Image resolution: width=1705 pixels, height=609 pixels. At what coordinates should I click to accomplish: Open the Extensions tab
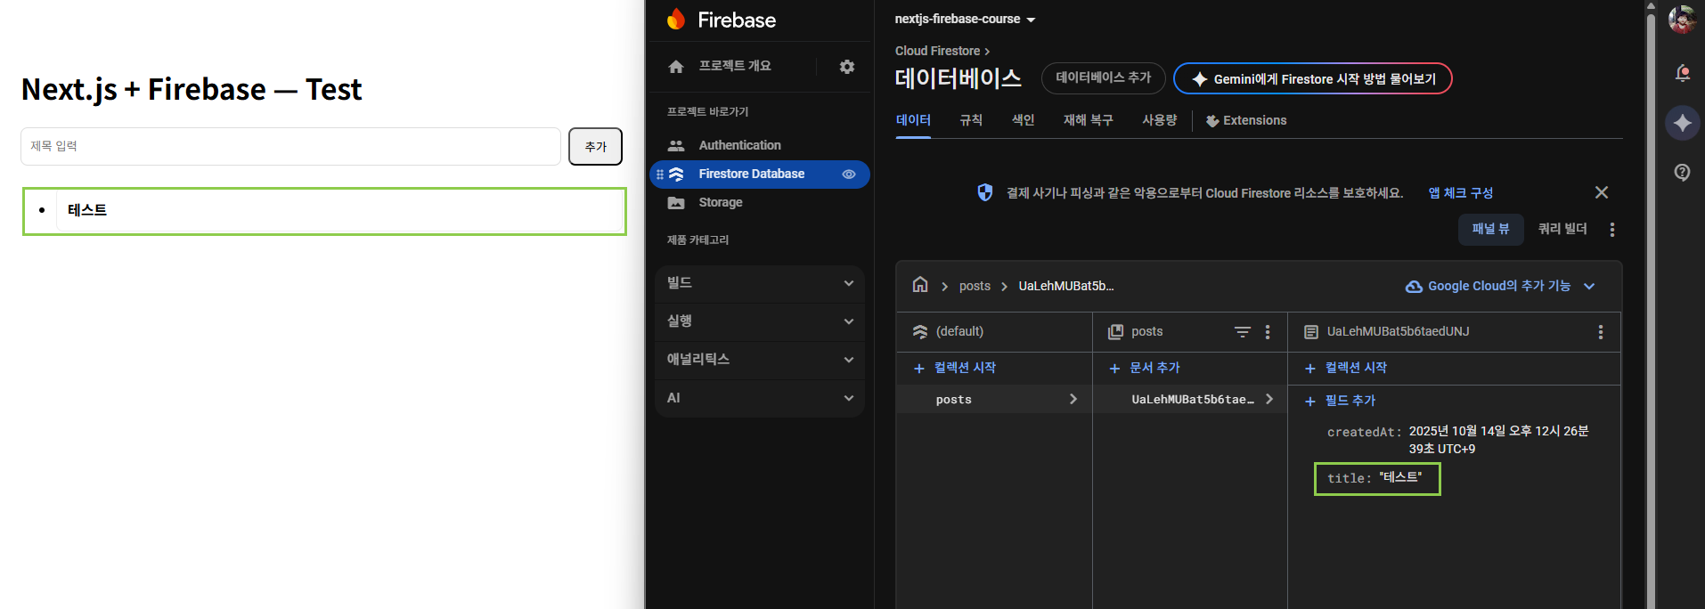point(1246,120)
